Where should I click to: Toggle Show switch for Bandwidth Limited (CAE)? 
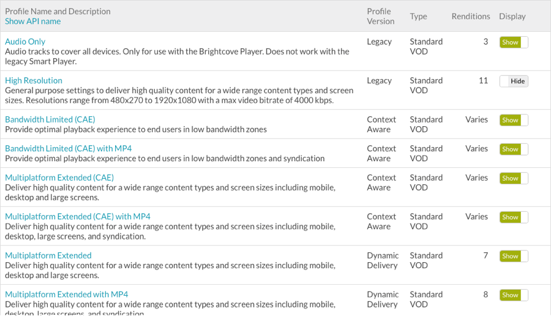[514, 120]
